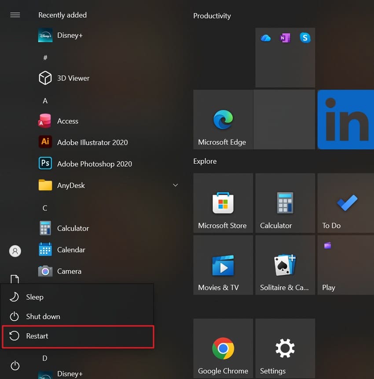This screenshot has width=374, height=379.
Task: Open Solitaire & Casual Games tile
Action: pos(285,265)
